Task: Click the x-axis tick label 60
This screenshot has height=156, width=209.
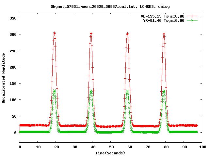Action: (130, 147)
